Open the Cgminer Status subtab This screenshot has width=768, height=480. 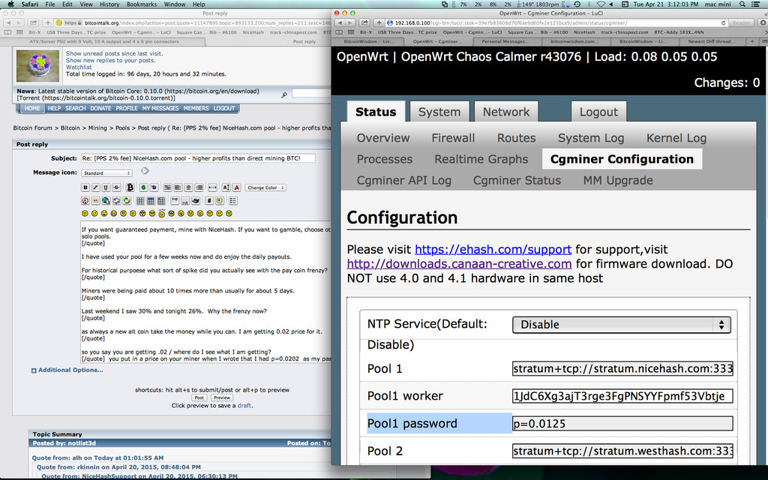coord(517,180)
